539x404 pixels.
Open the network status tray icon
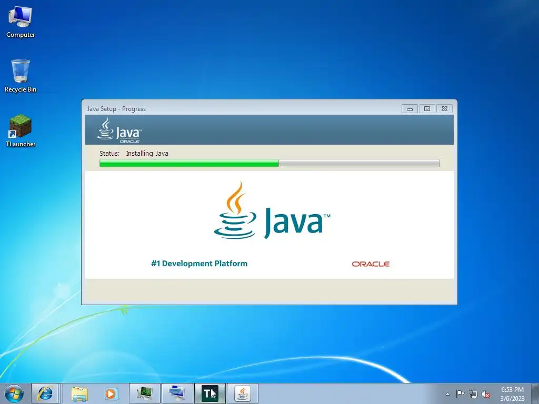pos(473,394)
